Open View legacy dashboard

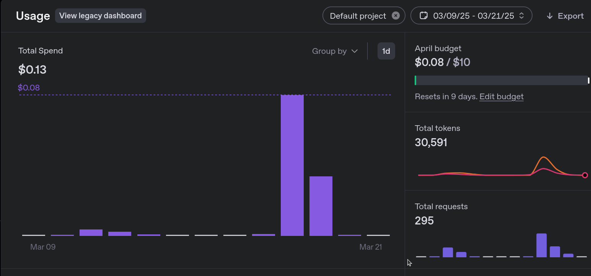point(100,16)
